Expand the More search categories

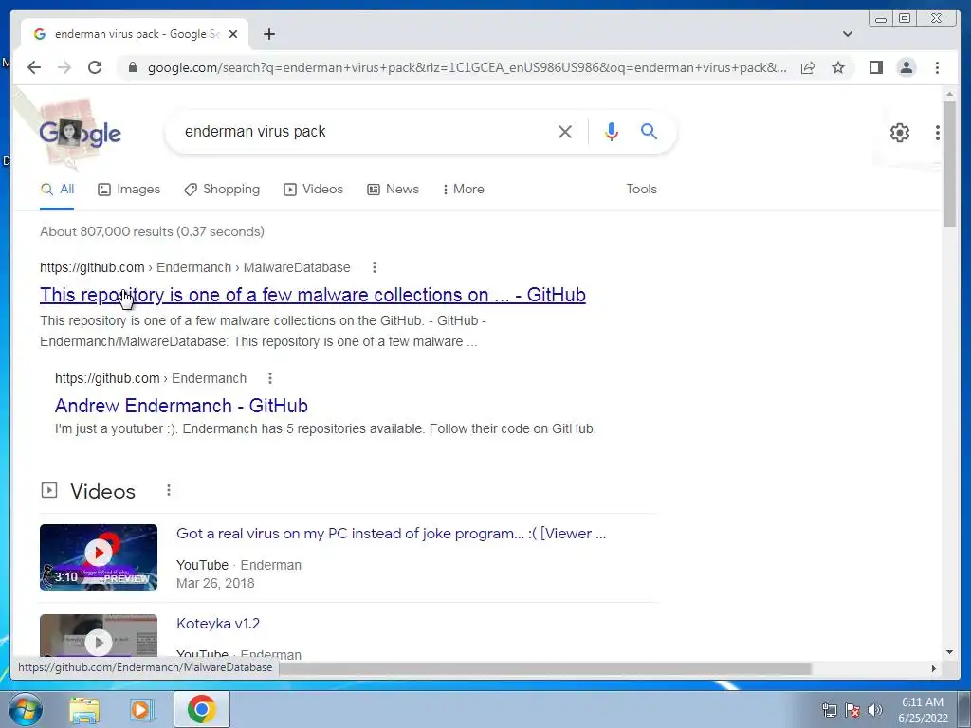463,190
